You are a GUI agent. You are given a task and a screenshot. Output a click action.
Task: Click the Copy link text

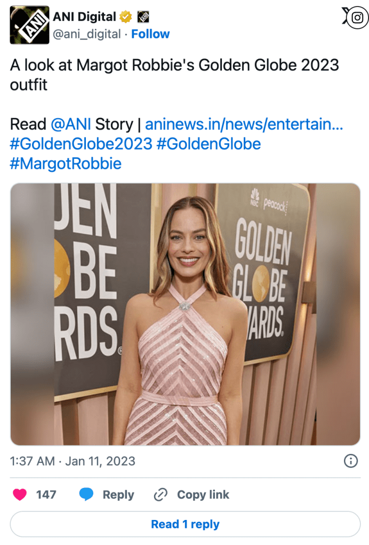point(203,494)
